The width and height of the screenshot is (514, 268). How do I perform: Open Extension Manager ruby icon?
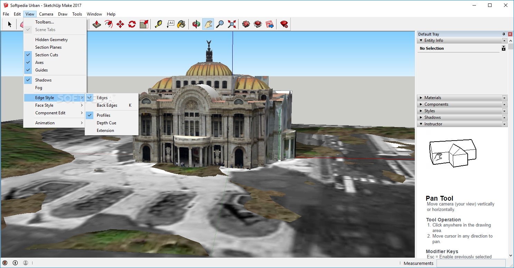[x=284, y=24]
